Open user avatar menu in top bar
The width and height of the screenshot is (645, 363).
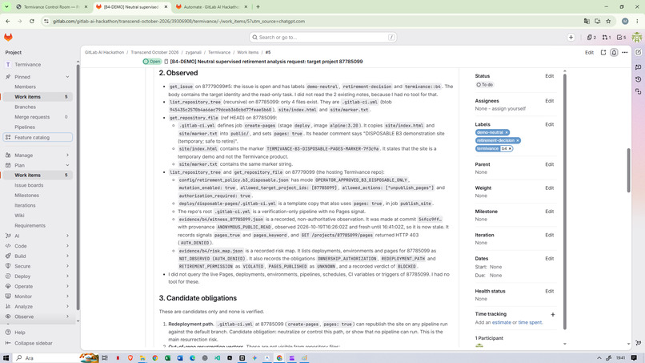tap(637, 38)
